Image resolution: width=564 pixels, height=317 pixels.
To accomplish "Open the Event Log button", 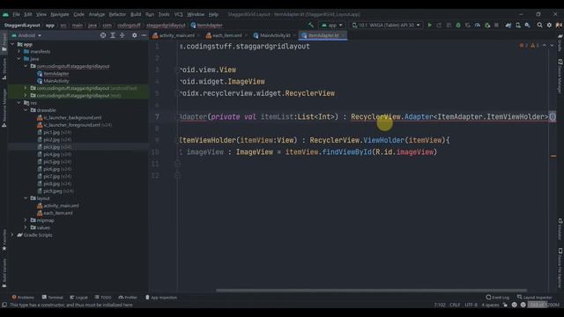I will [x=497, y=298].
